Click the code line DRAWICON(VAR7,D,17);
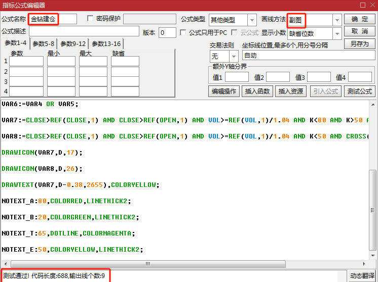Image resolution: width=378 pixels, height=282 pixels. [42, 153]
